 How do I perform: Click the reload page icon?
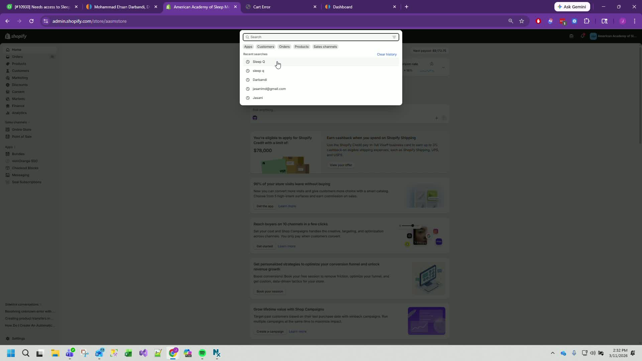31,21
